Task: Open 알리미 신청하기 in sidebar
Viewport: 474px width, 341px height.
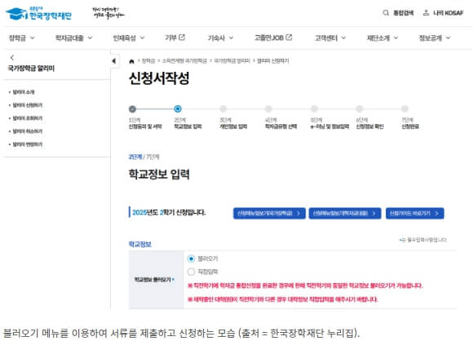Action: pyautogui.click(x=28, y=105)
